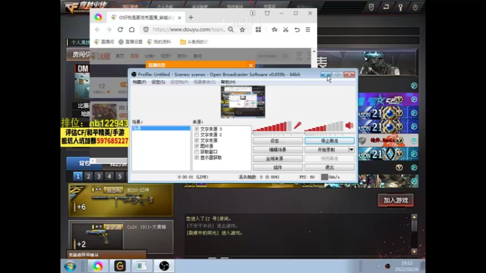The image size is (486, 273).
Task: Open dropdown arrow beside 开始录制
Action: (351, 150)
